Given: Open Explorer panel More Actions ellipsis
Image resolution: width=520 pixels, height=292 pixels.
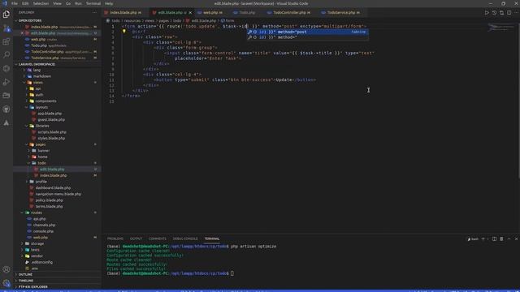Looking at the screenshot, I should click(x=95, y=13).
